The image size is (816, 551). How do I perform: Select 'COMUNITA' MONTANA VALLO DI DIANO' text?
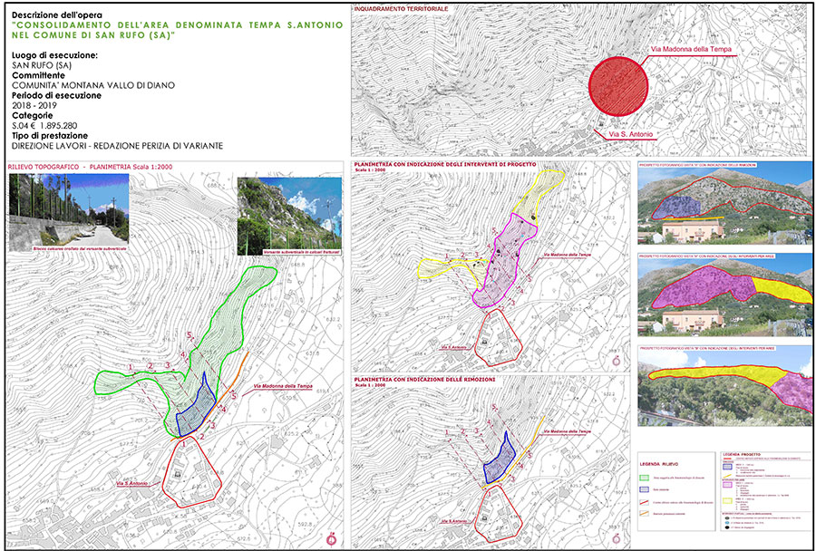[93, 85]
